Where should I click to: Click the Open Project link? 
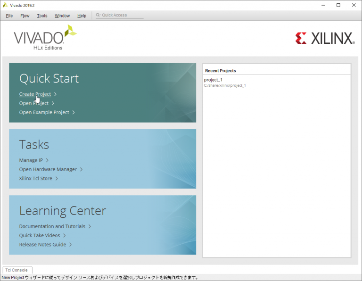coord(33,103)
